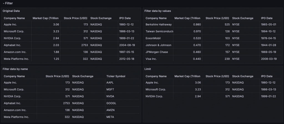Sort Filter data by name by Stock Exchange column
The width and height of the screenshot is (284, 124).
click(83, 76)
